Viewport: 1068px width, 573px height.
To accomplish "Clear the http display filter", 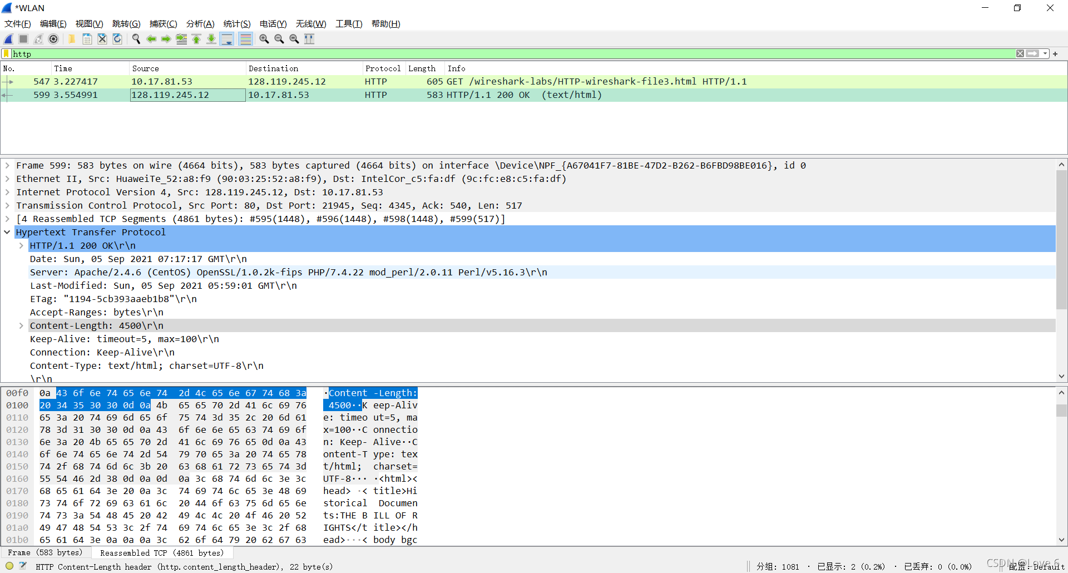I will pos(1020,54).
